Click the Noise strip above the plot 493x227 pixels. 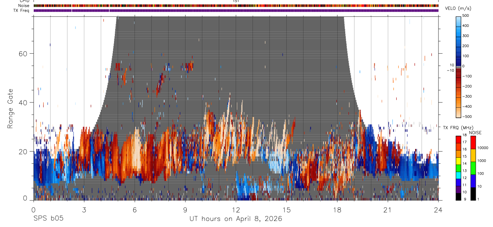[x=236, y=6]
